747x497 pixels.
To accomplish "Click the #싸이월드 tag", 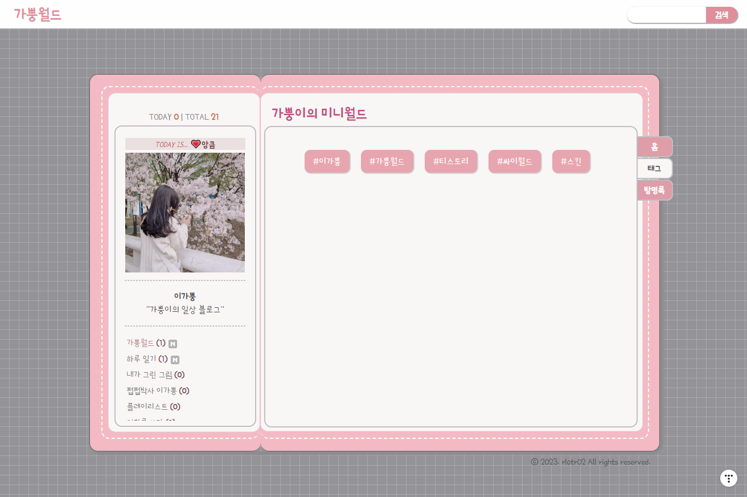I will coord(515,161).
